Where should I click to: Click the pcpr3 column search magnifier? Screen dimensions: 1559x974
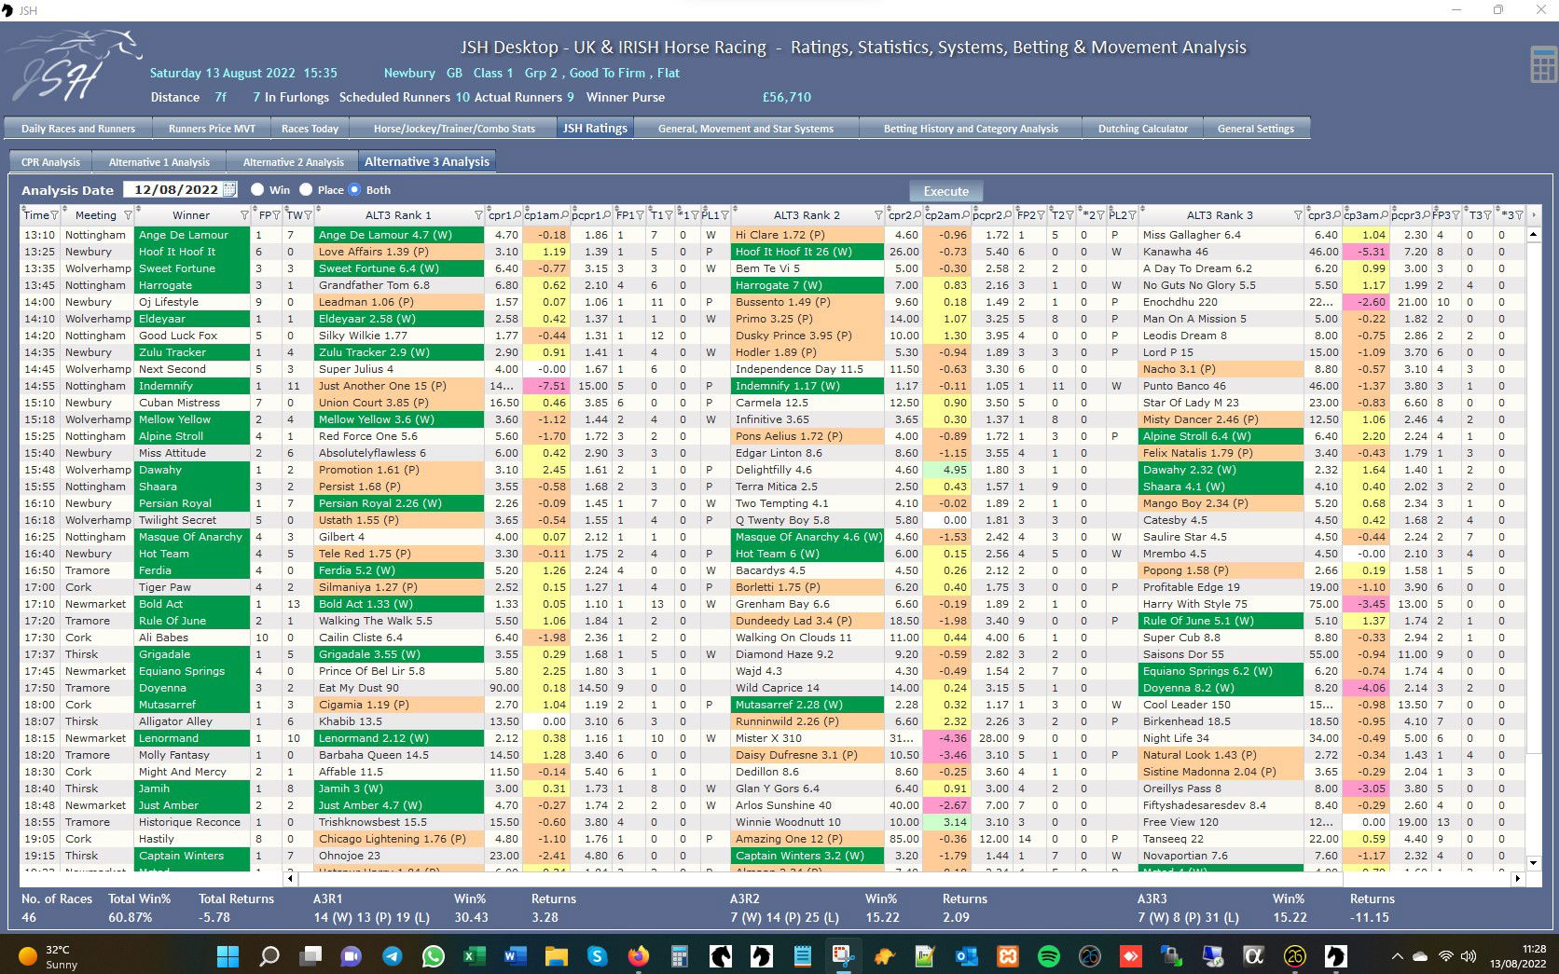[x=1426, y=215]
